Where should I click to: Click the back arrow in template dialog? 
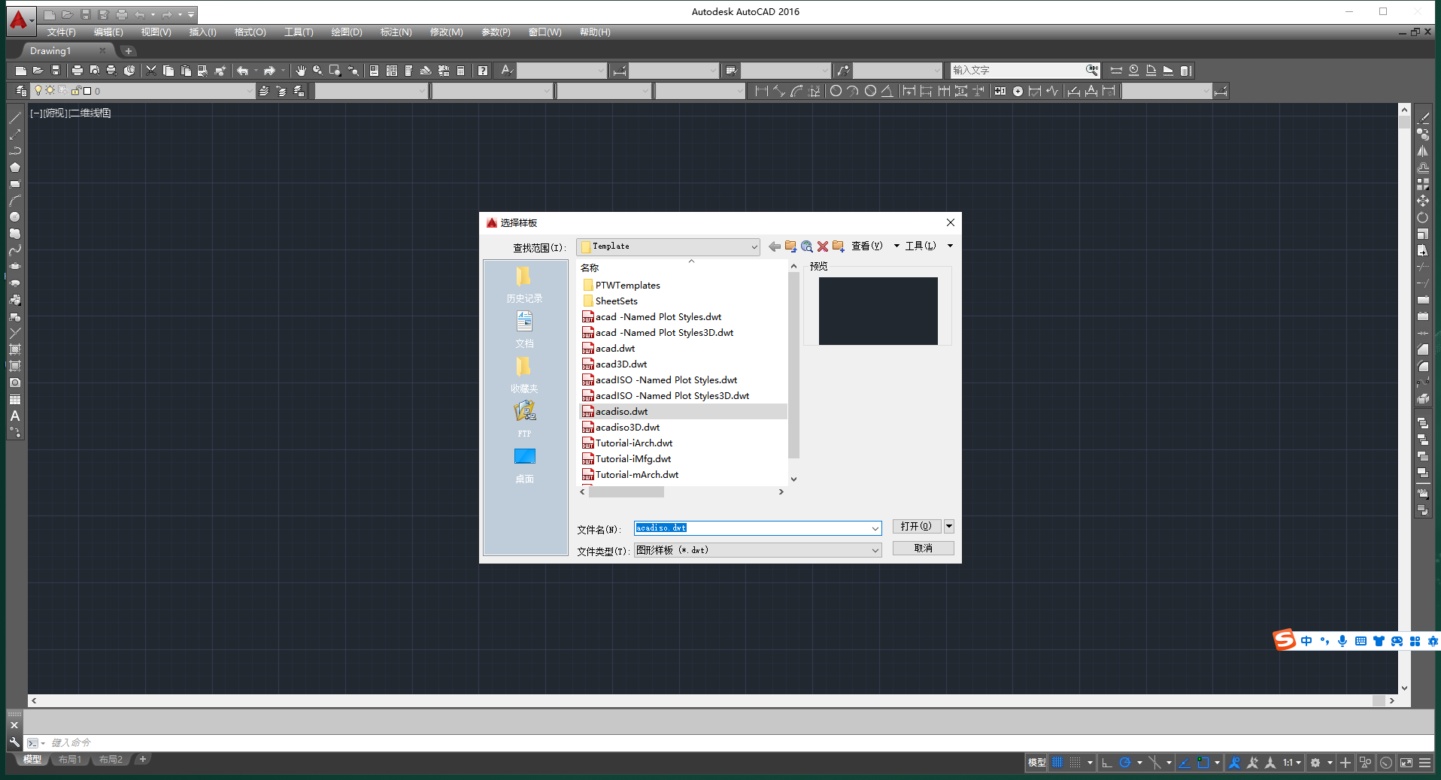coord(774,246)
